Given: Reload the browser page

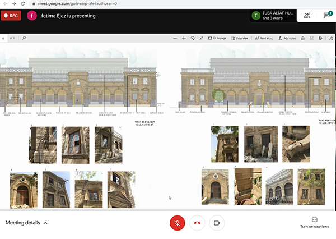Looking at the screenshot, I should pyautogui.click(x=22, y=3).
